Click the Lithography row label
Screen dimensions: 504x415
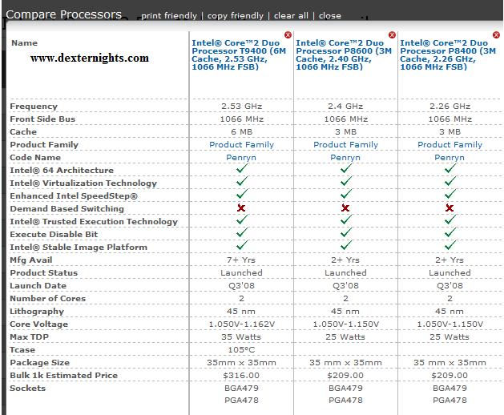coord(37,311)
